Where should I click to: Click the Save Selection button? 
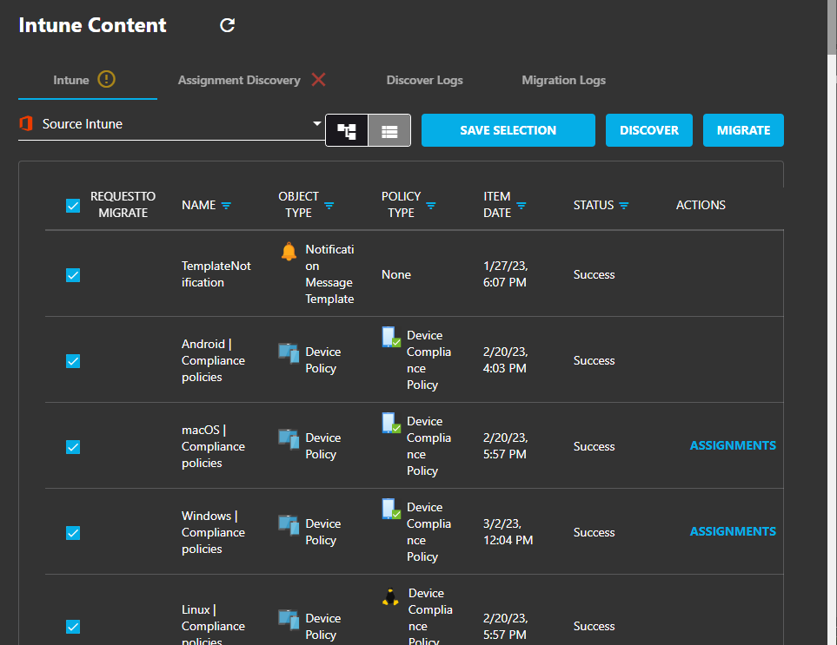(508, 130)
